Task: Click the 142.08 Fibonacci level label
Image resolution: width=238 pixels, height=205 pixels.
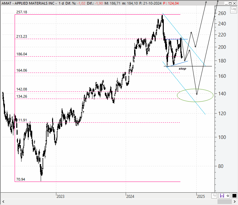Action: tap(22, 89)
